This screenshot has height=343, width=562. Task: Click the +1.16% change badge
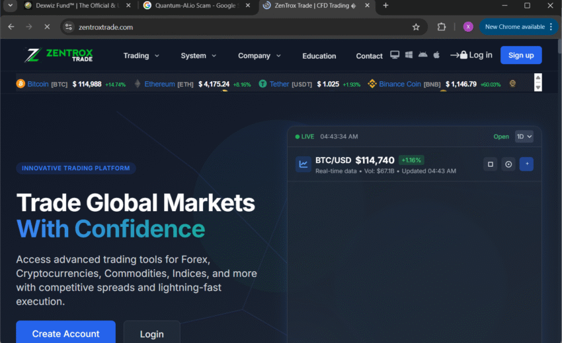tap(411, 160)
